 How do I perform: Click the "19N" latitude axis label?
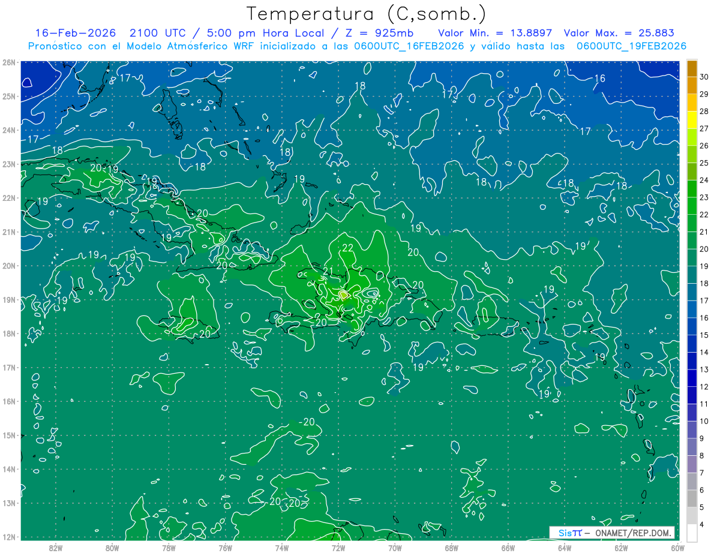pyautogui.click(x=8, y=300)
